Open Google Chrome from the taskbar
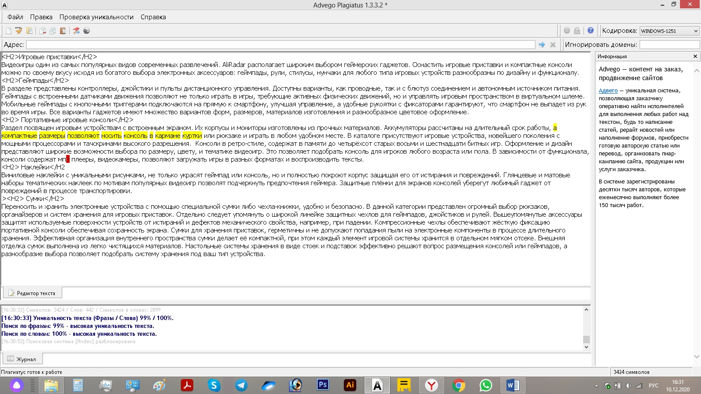The image size is (701, 394). click(x=459, y=385)
